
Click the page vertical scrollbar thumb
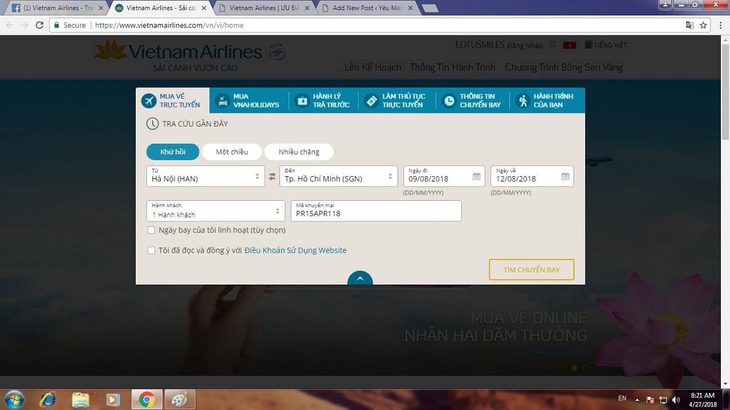tap(725, 91)
